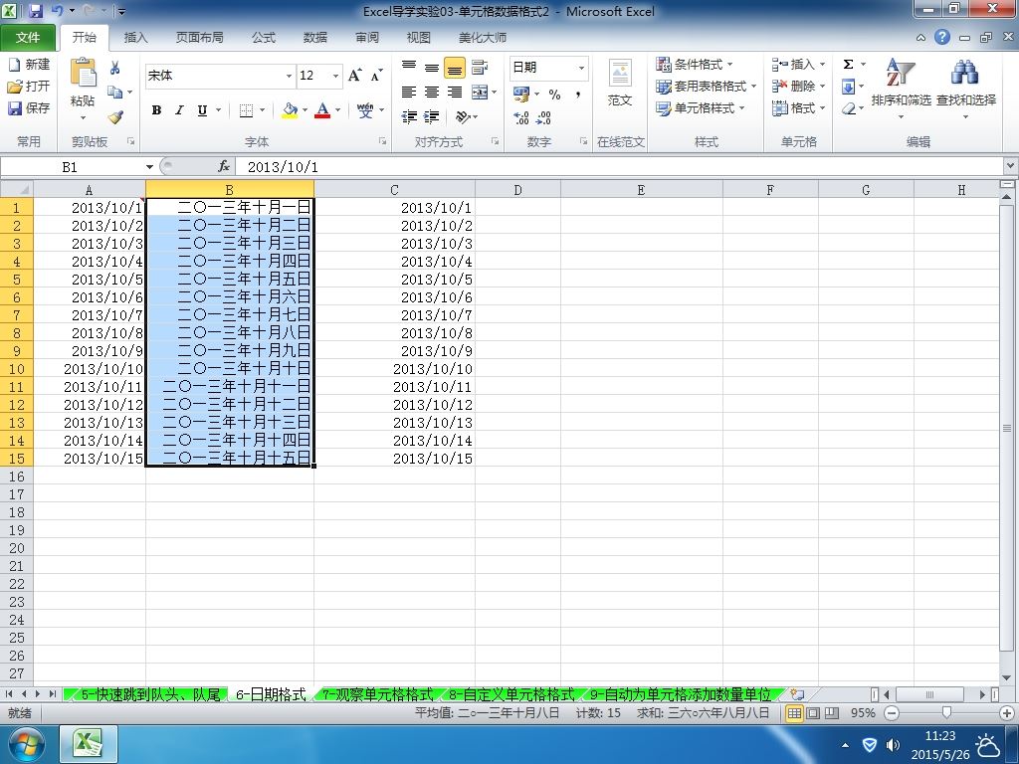Click the Paste clipboard icon
Image resolution: width=1019 pixels, height=764 pixels.
(x=83, y=74)
